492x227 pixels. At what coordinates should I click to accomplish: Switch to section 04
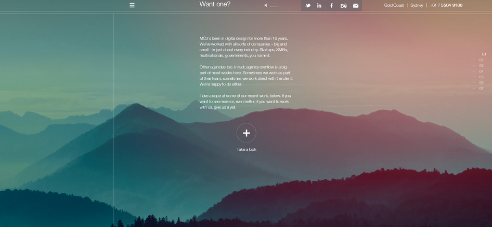coord(481,72)
